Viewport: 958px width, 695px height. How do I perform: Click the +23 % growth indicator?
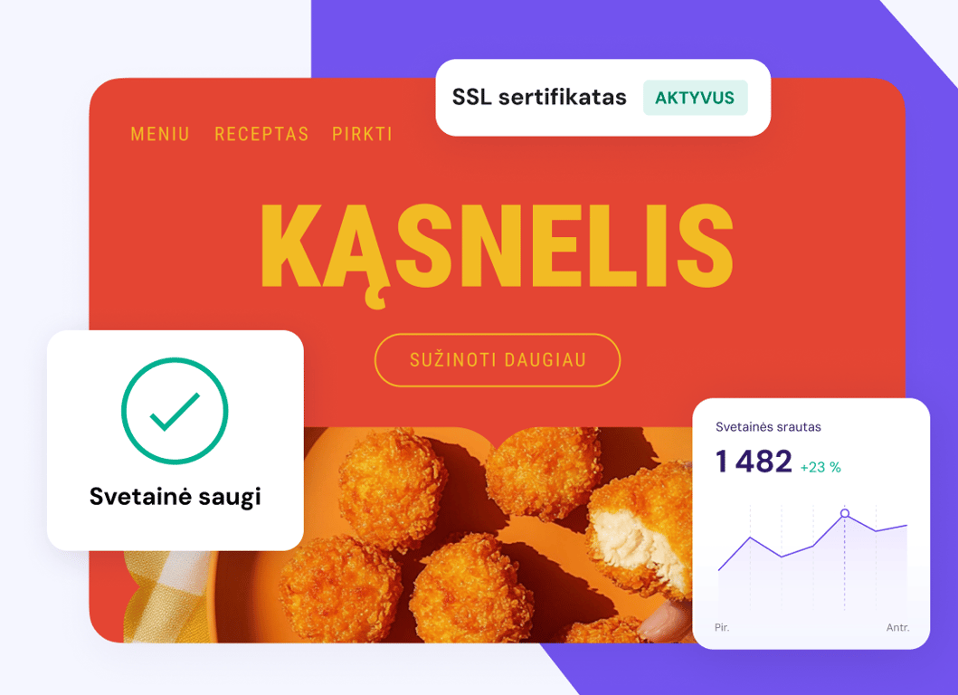click(820, 467)
